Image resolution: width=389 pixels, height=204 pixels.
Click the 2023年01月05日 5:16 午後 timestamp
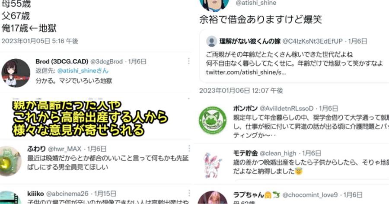point(40,41)
